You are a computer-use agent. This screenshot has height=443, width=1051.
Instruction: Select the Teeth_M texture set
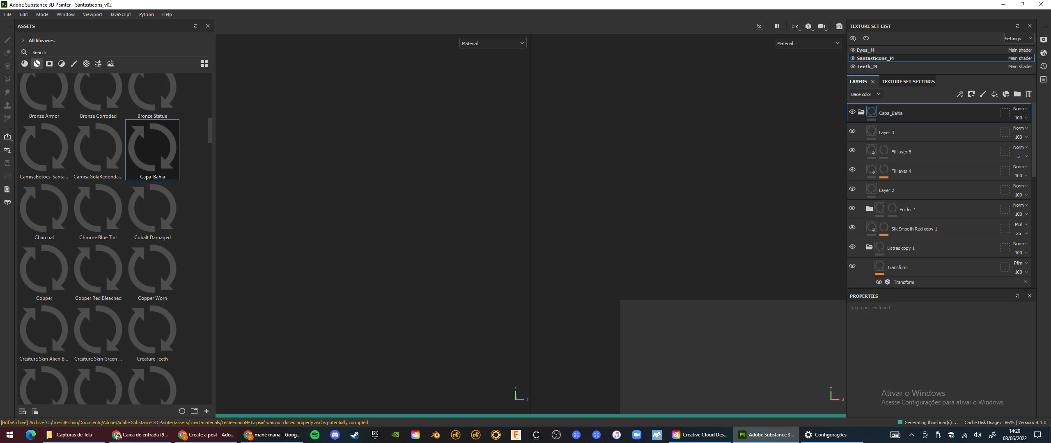point(867,66)
